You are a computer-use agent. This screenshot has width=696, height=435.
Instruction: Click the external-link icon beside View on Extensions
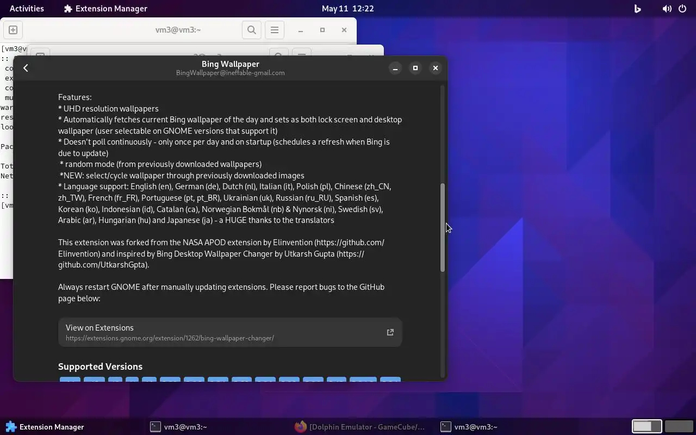390,332
